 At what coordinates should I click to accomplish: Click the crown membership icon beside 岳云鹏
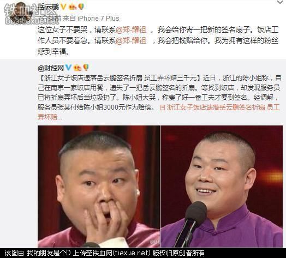click(x=73, y=7)
